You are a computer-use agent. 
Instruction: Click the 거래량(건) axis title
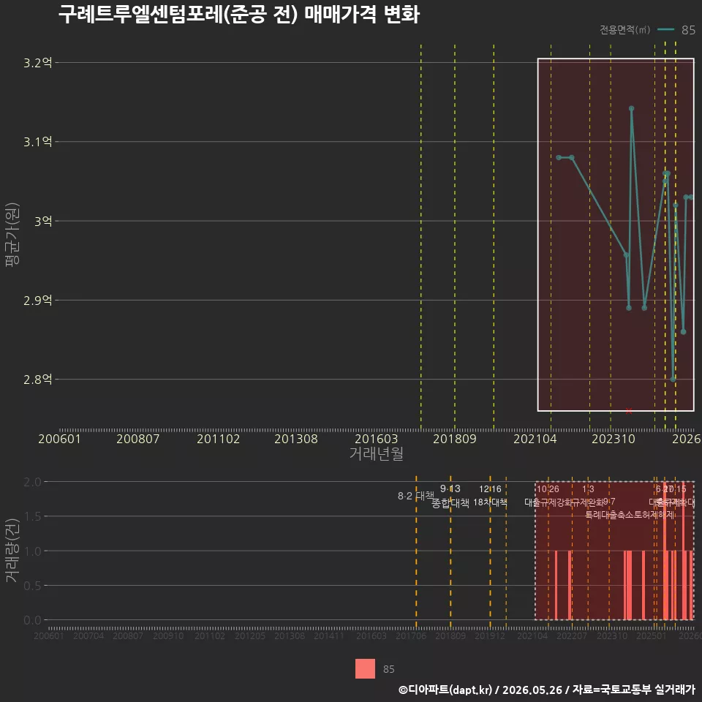coord(12,551)
